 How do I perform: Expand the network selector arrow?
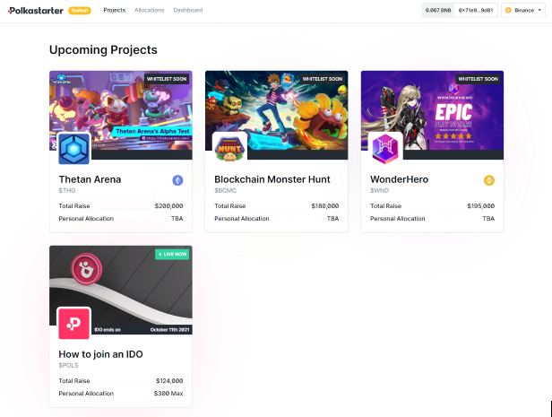tap(539, 10)
